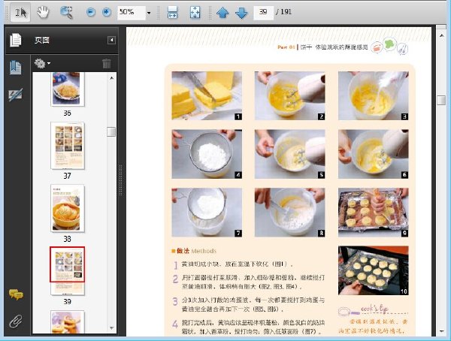Select the page 36 thumbnail
The width and height of the screenshot is (451, 341).
pos(68,89)
